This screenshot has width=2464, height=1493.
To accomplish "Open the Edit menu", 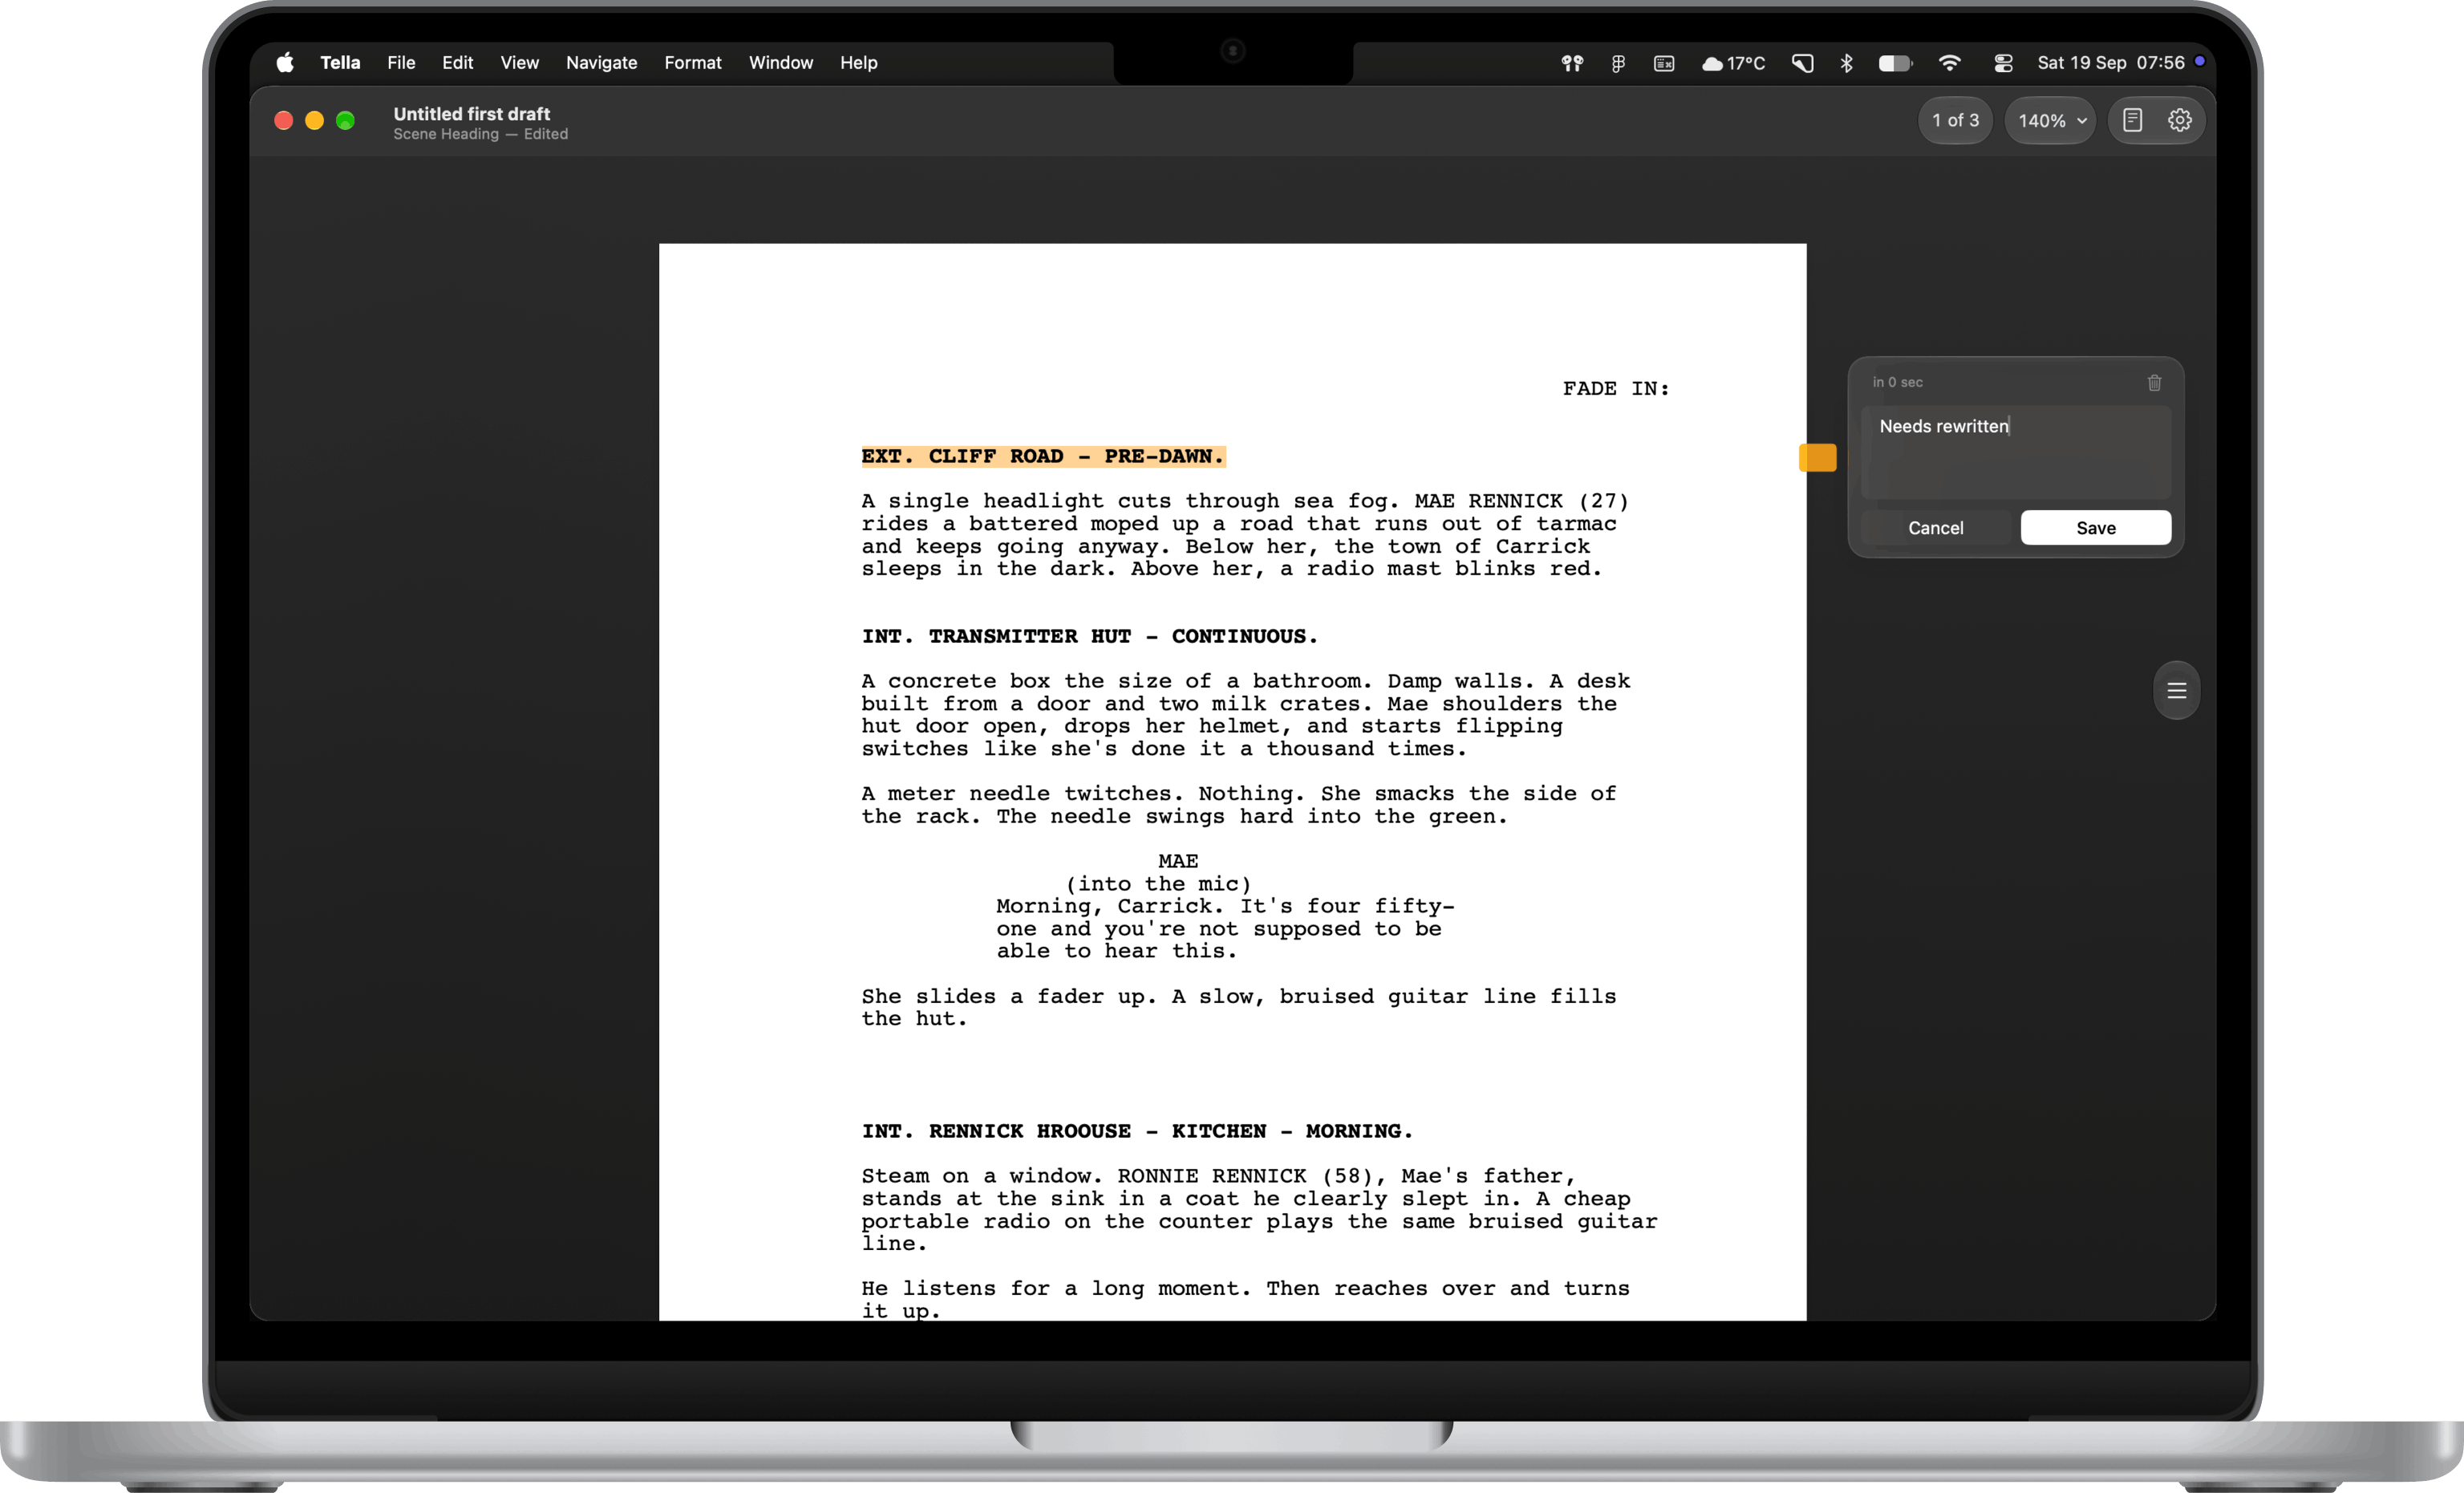I will click(x=457, y=63).
